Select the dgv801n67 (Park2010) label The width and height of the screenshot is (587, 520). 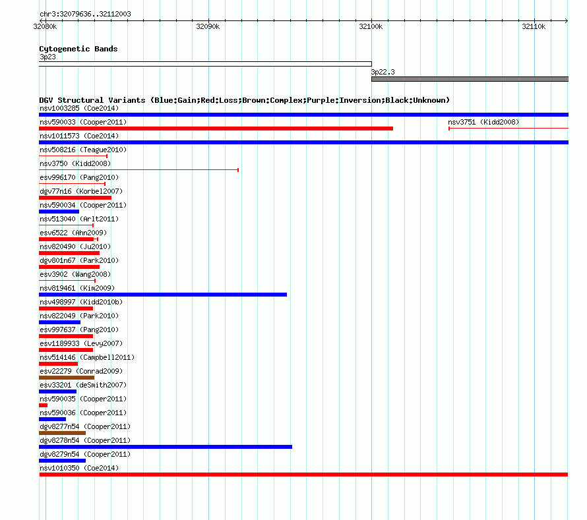[x=79, y=260]
